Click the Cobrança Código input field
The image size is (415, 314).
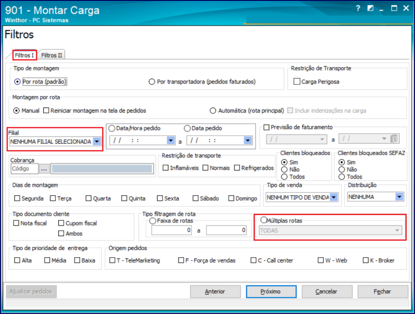pyautogui.click(x=25, y=169)
